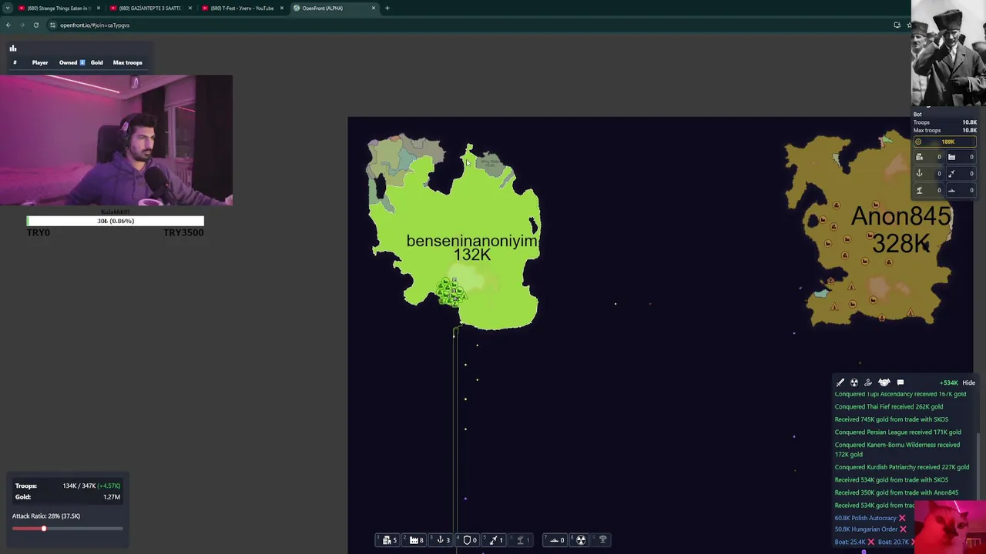
Task: Click the anchor port icon in Bot panel
Action: 919,174
